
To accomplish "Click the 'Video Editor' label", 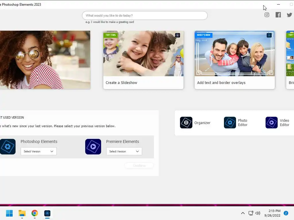I will pyautogui.click(x=285, y=123).
